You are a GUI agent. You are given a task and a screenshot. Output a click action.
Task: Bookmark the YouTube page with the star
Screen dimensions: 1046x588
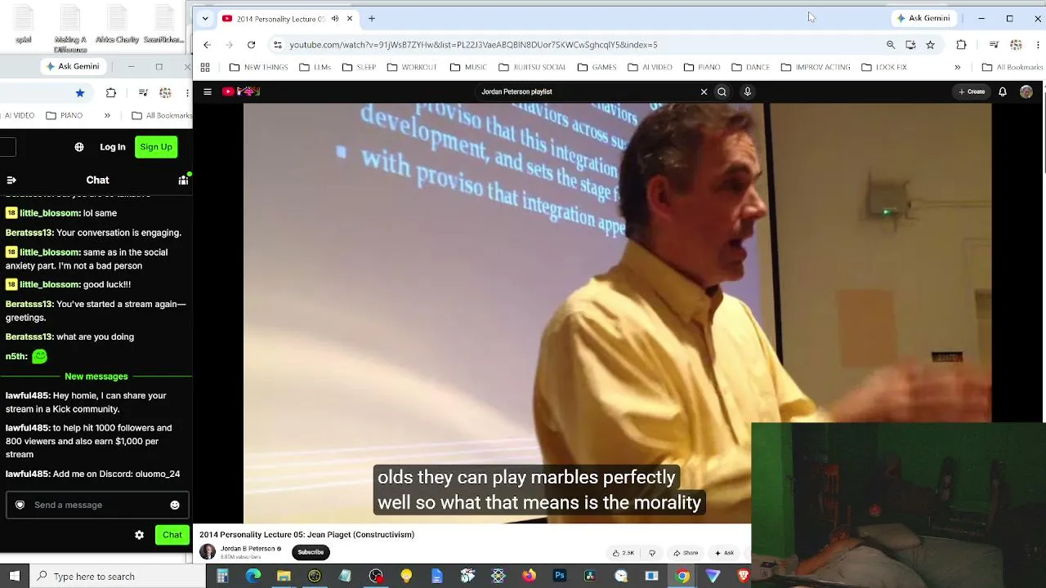pos(930,45)
